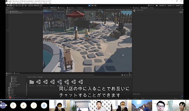Switch to the Scene tab
This screenshot has height=111, width=189.
(46, 8)
